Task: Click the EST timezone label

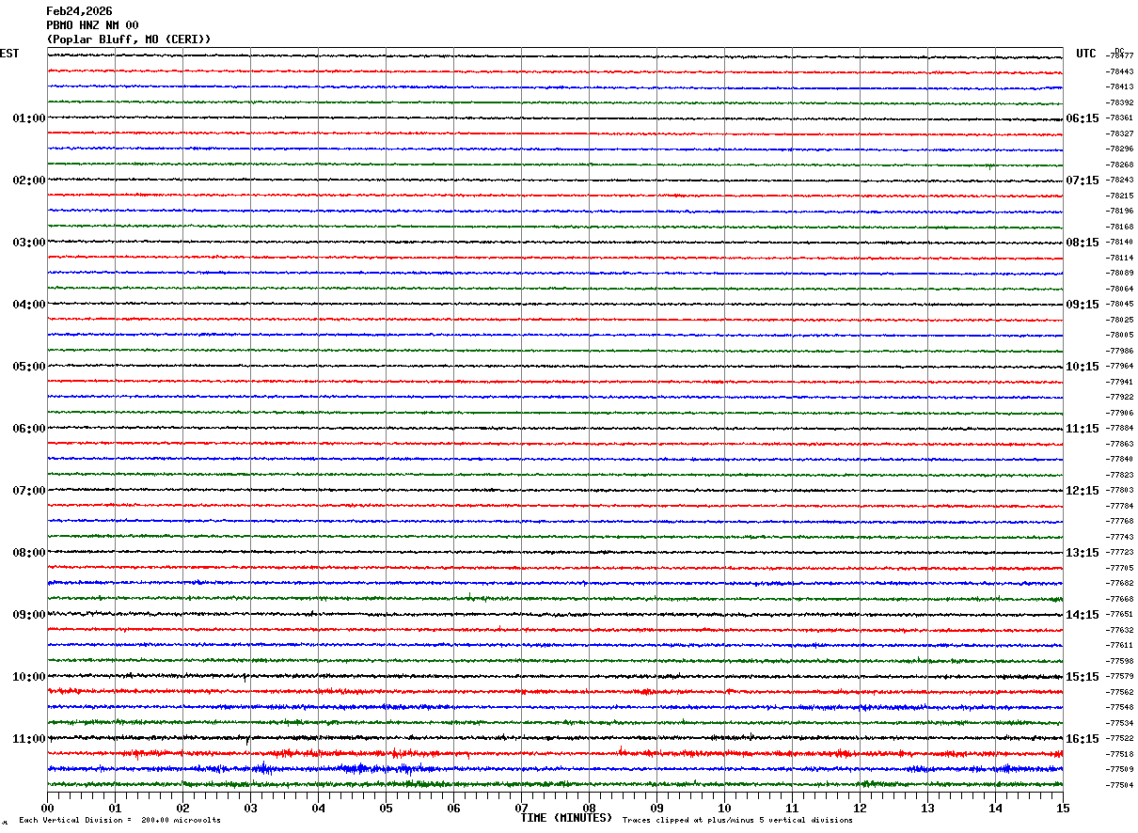Action: coord(9,54)
